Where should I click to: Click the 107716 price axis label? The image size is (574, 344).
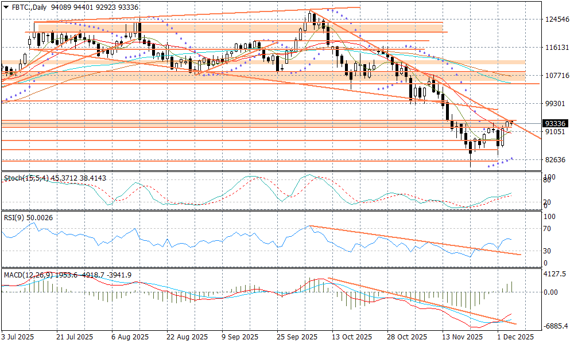(556, 75)
